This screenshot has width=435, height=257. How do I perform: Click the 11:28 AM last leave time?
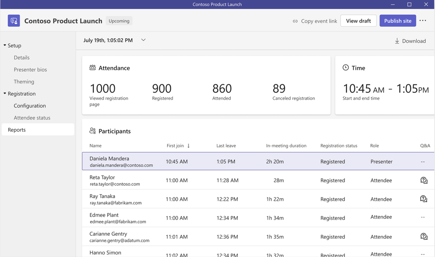click(x=227, y=180)
